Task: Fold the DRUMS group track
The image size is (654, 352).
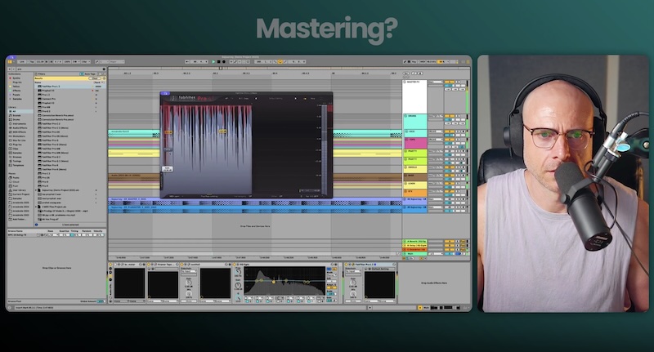Action: click(405, 116)
